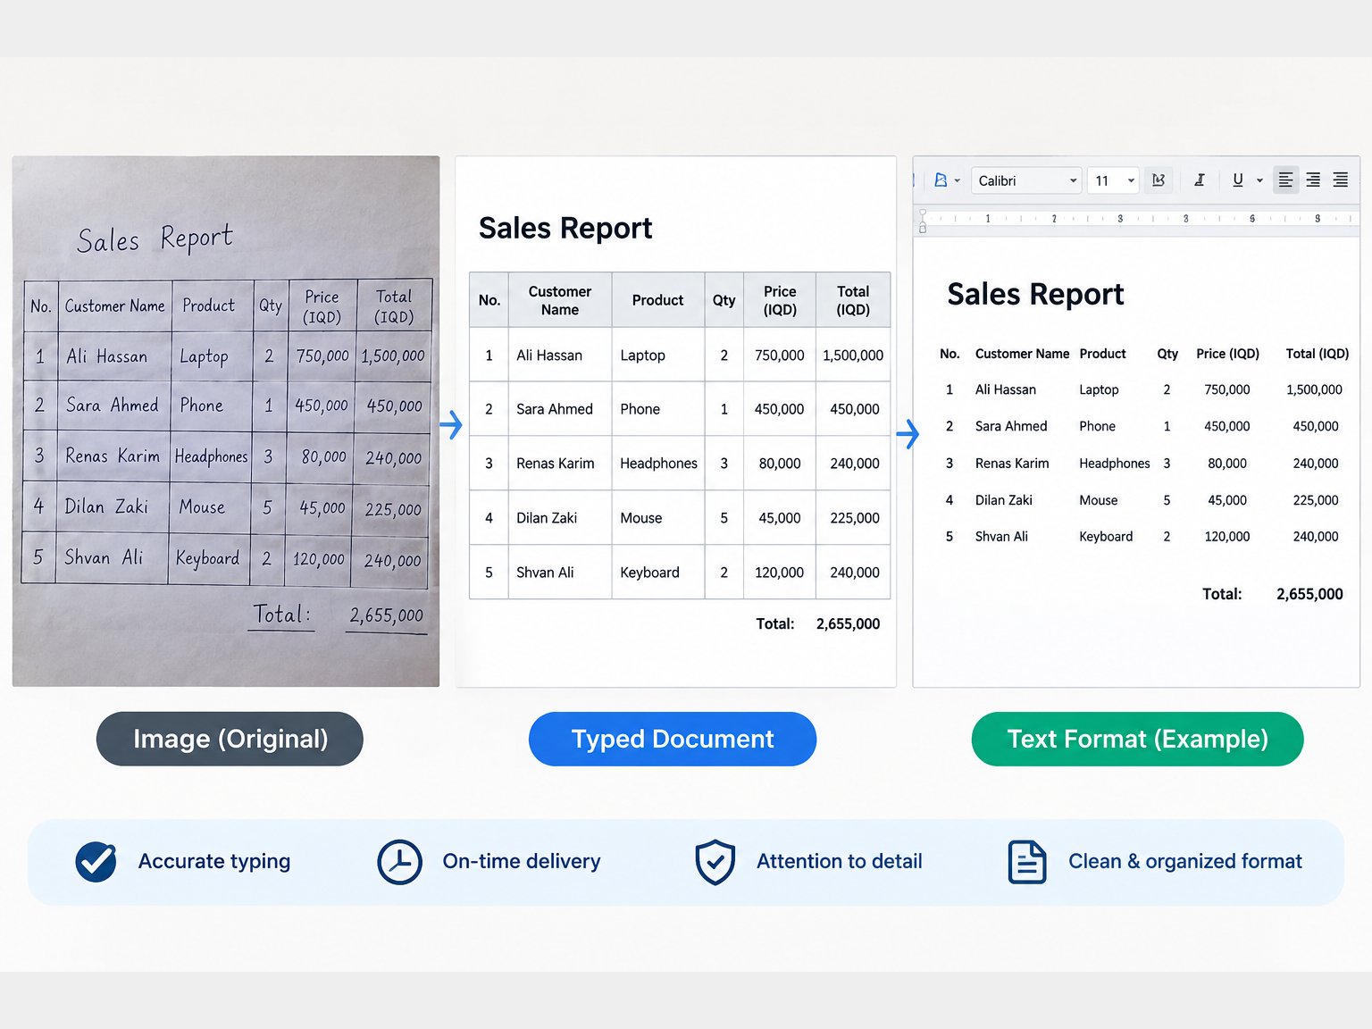
Task: Click "2,655,000" total in the right borderless document
Action: [x=1309, y=594]
